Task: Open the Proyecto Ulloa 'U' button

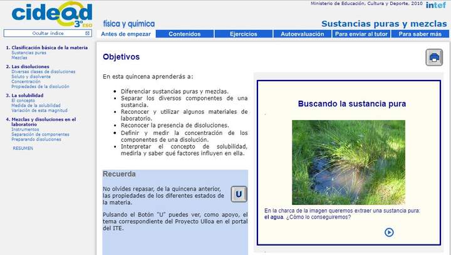Action: pyautogui.click(x=239, y=194)
